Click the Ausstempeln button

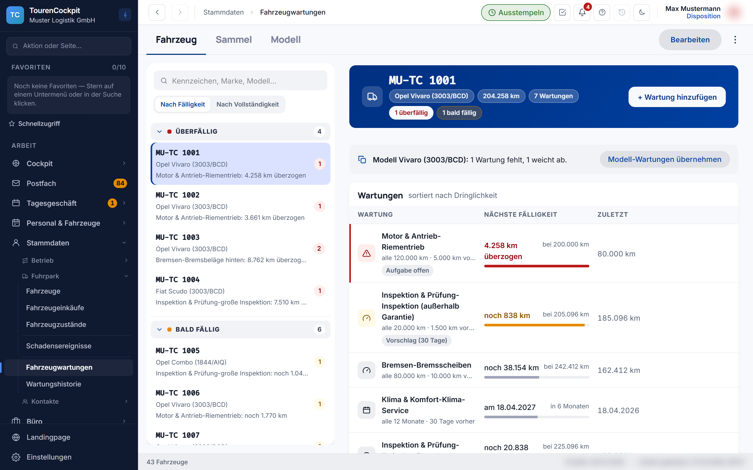tap(516, 13)
